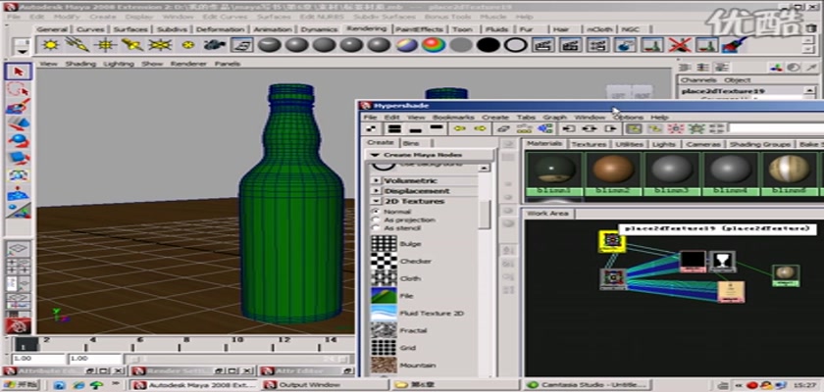This screenshot has height=392, width=824.
Task: Switch to Shading Groups tab
Action: 760,144
